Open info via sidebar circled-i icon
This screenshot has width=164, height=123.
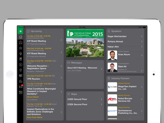(20, 65)
